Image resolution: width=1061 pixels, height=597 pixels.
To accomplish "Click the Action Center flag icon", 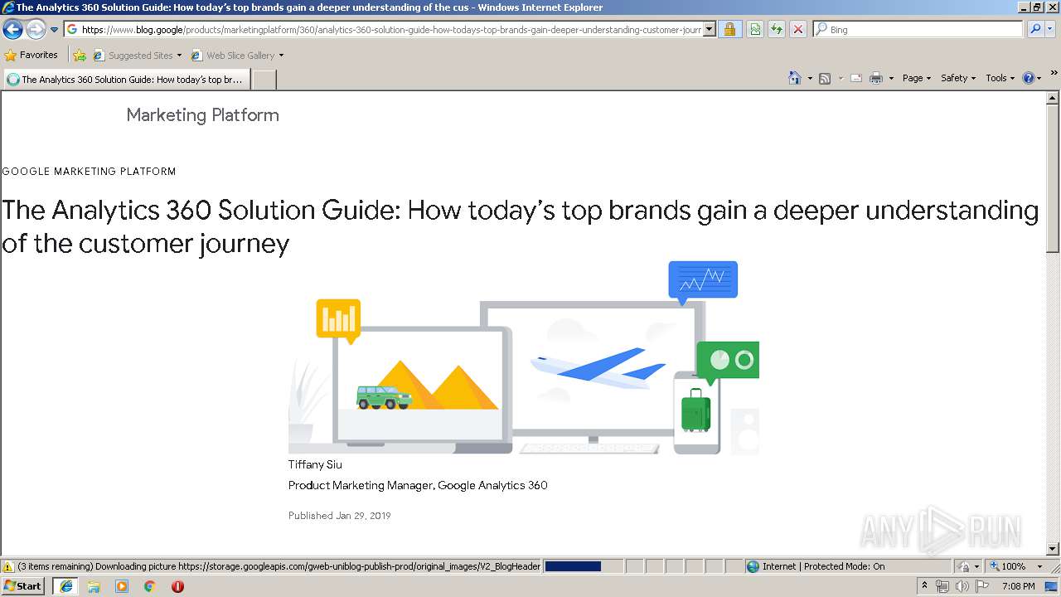I will 982,586.
